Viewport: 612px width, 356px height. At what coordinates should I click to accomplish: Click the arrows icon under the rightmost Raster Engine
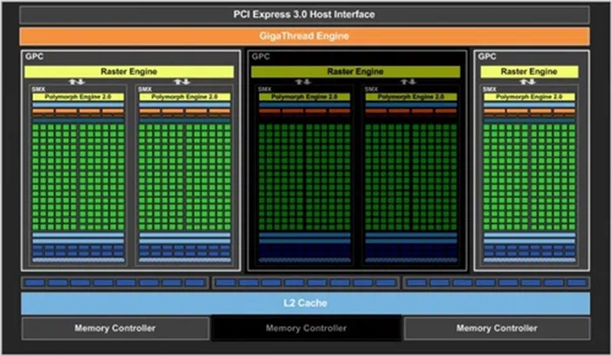coord(529,82)
